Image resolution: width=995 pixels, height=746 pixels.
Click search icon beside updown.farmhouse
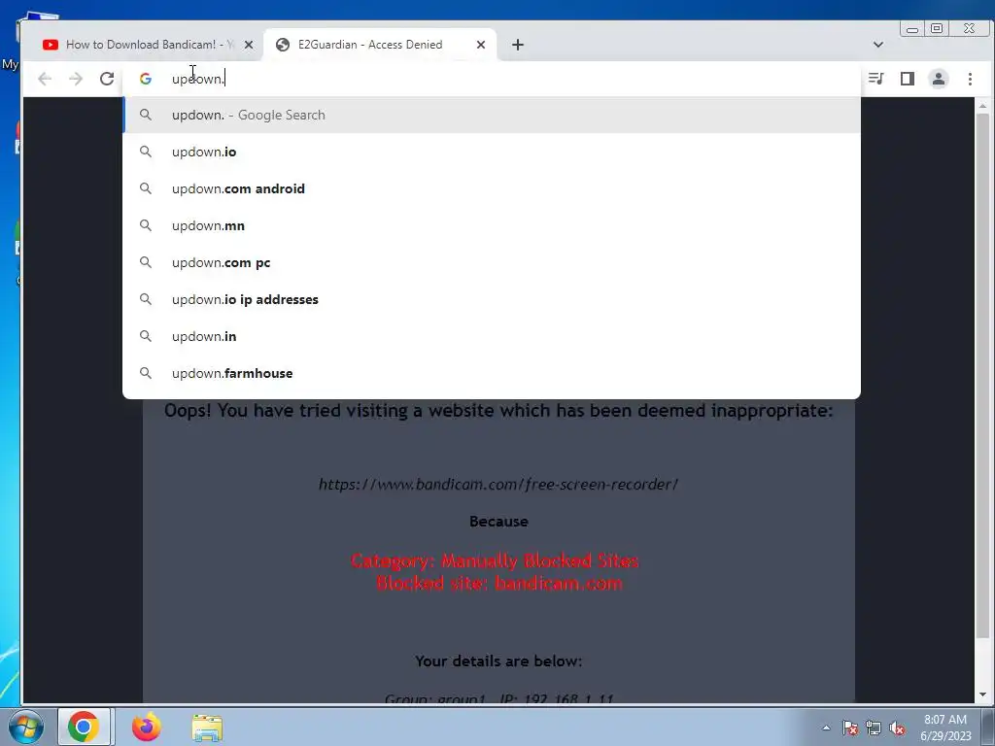146,373
